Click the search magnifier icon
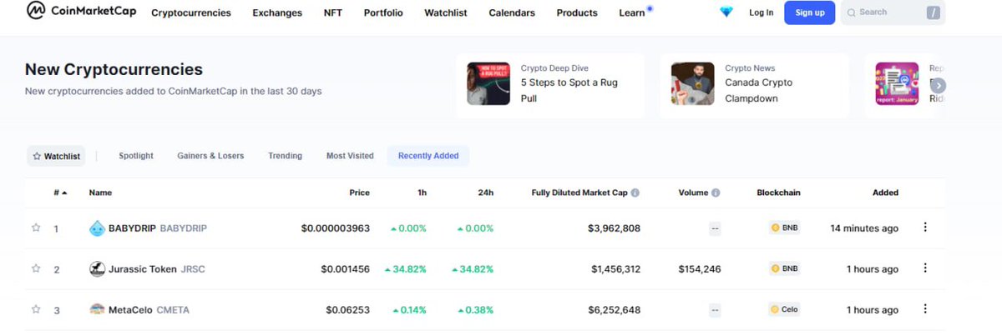1002x336 pixels. (851, 13)
